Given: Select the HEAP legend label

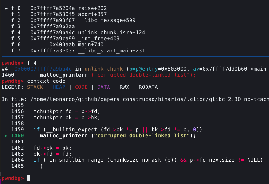Looking at the screenshot, I should pyautogui.click(x=59, y=87).
